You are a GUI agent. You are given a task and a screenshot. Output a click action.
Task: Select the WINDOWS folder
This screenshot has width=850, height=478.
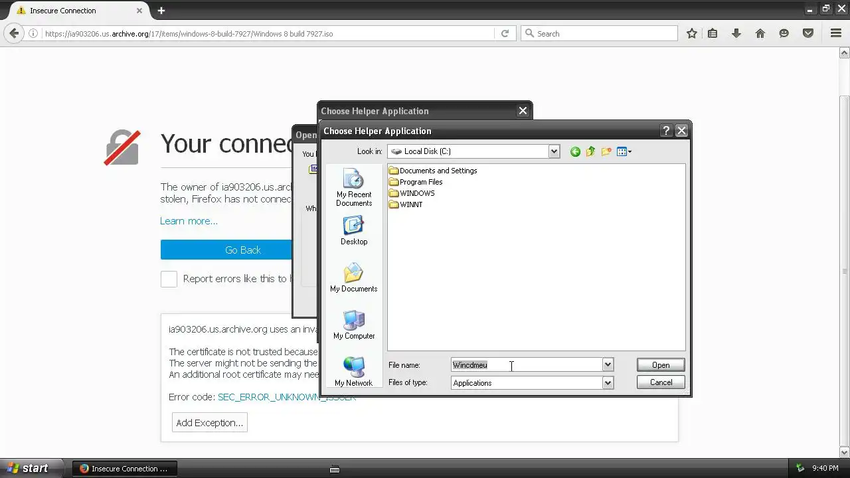click(x=412, y=193)
